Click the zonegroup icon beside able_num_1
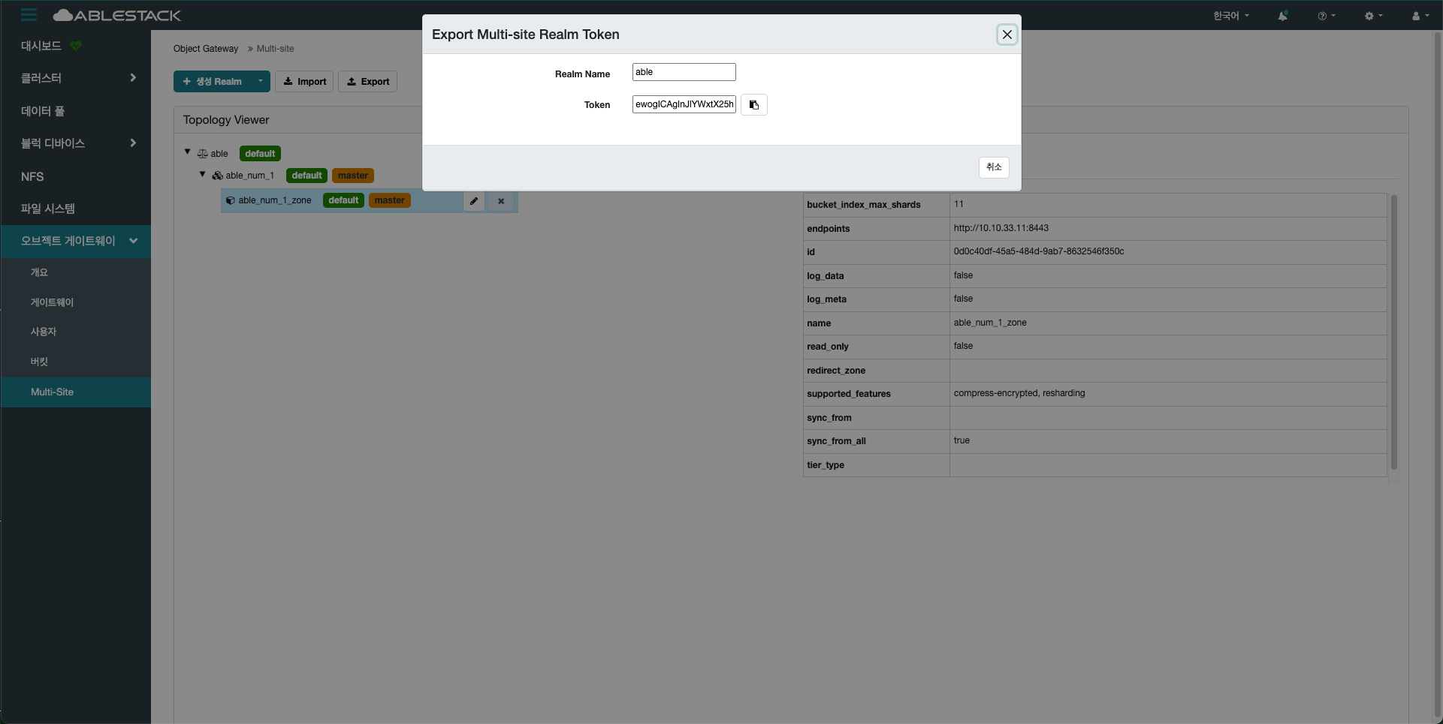 click(217, 176)
